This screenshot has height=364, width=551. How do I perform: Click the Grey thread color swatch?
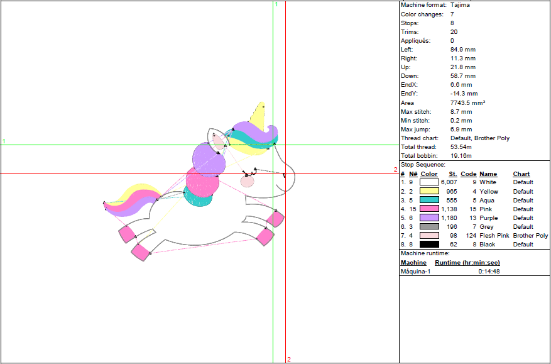pyautogui.click(x=429, y=226)
